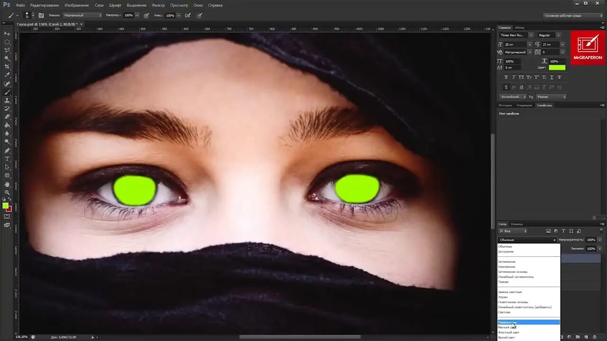The image size is (607, 341).
Task: Open the Times New Roman font dropdown
Action: point(531,35)
